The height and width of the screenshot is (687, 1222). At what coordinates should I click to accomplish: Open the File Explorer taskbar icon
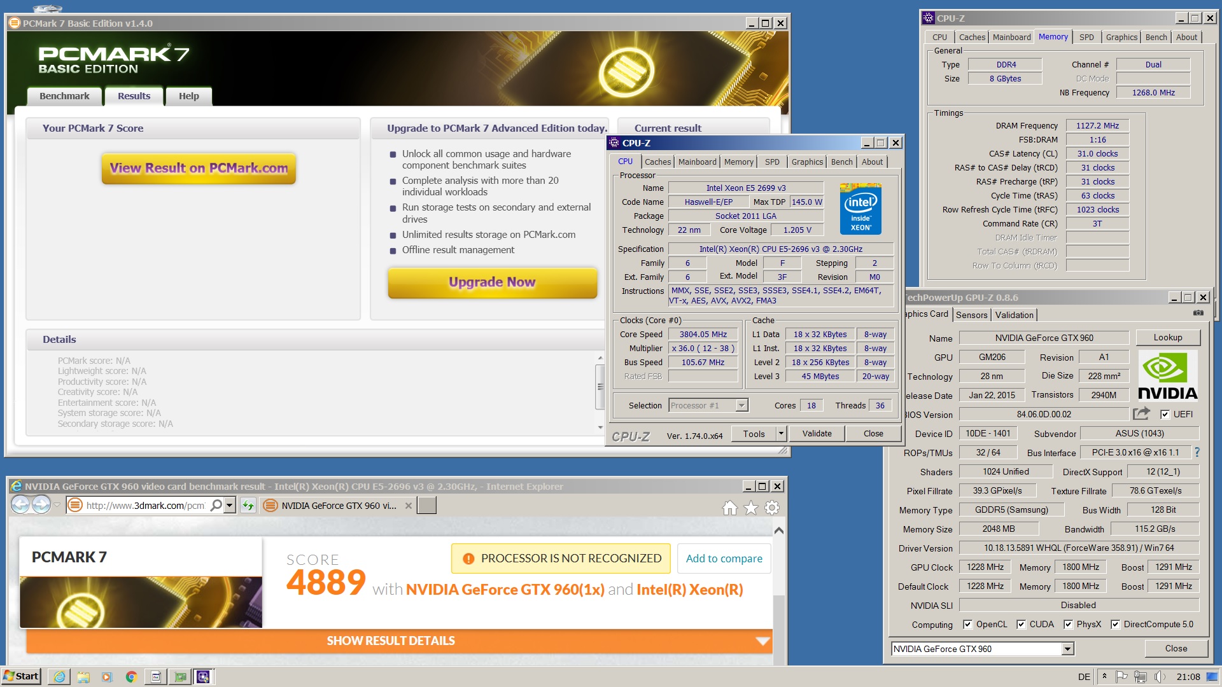(x=83, y=676)
